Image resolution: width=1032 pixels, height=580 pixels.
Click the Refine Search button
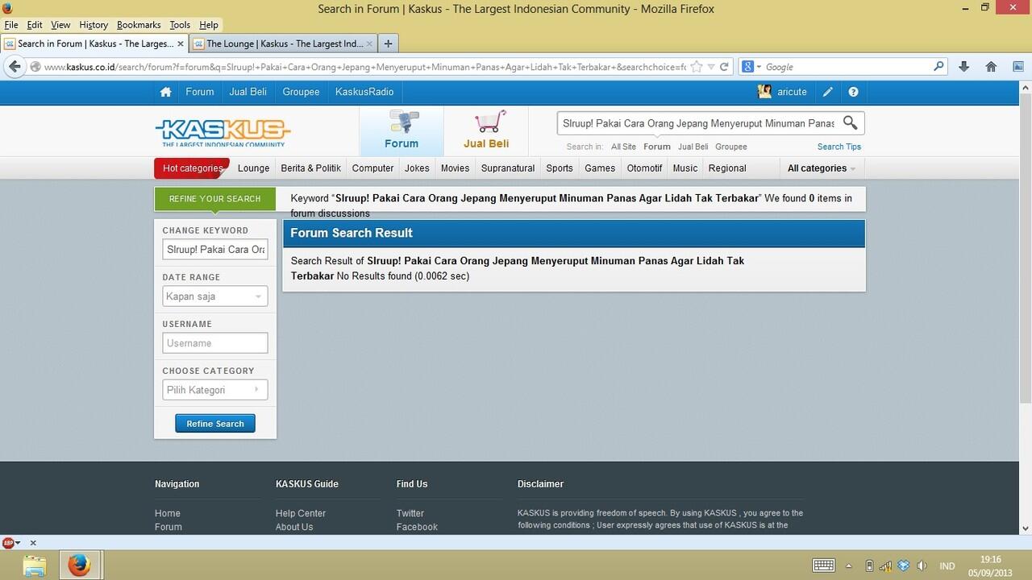point(215,424)
